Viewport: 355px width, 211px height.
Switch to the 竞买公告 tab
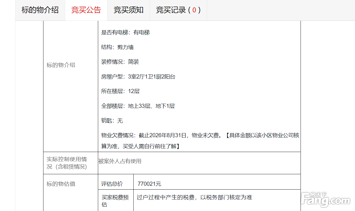tap(86, 10)
